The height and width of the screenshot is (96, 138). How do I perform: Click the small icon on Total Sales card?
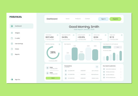point(58,35)
